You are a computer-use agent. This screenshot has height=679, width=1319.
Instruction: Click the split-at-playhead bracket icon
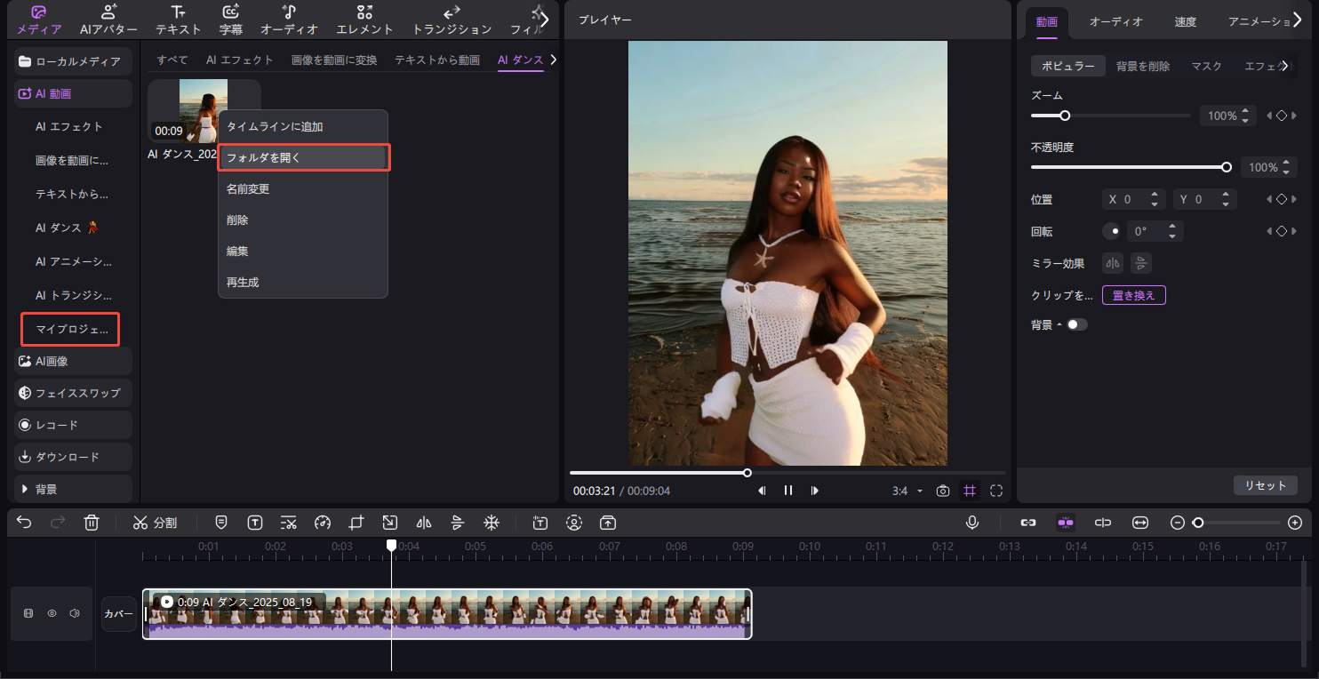coord(1103,523)
